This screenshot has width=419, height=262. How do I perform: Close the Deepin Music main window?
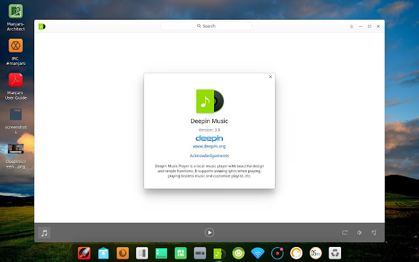click(x=378, y=26)
